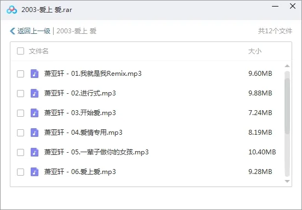Go back via 返回上一级 link
302x210 pixels.
[x=34, y=31]
